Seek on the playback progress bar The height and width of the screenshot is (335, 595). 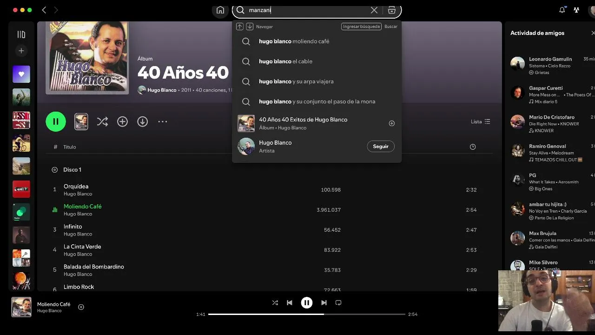pyautogui.click(x=307, y=314)
